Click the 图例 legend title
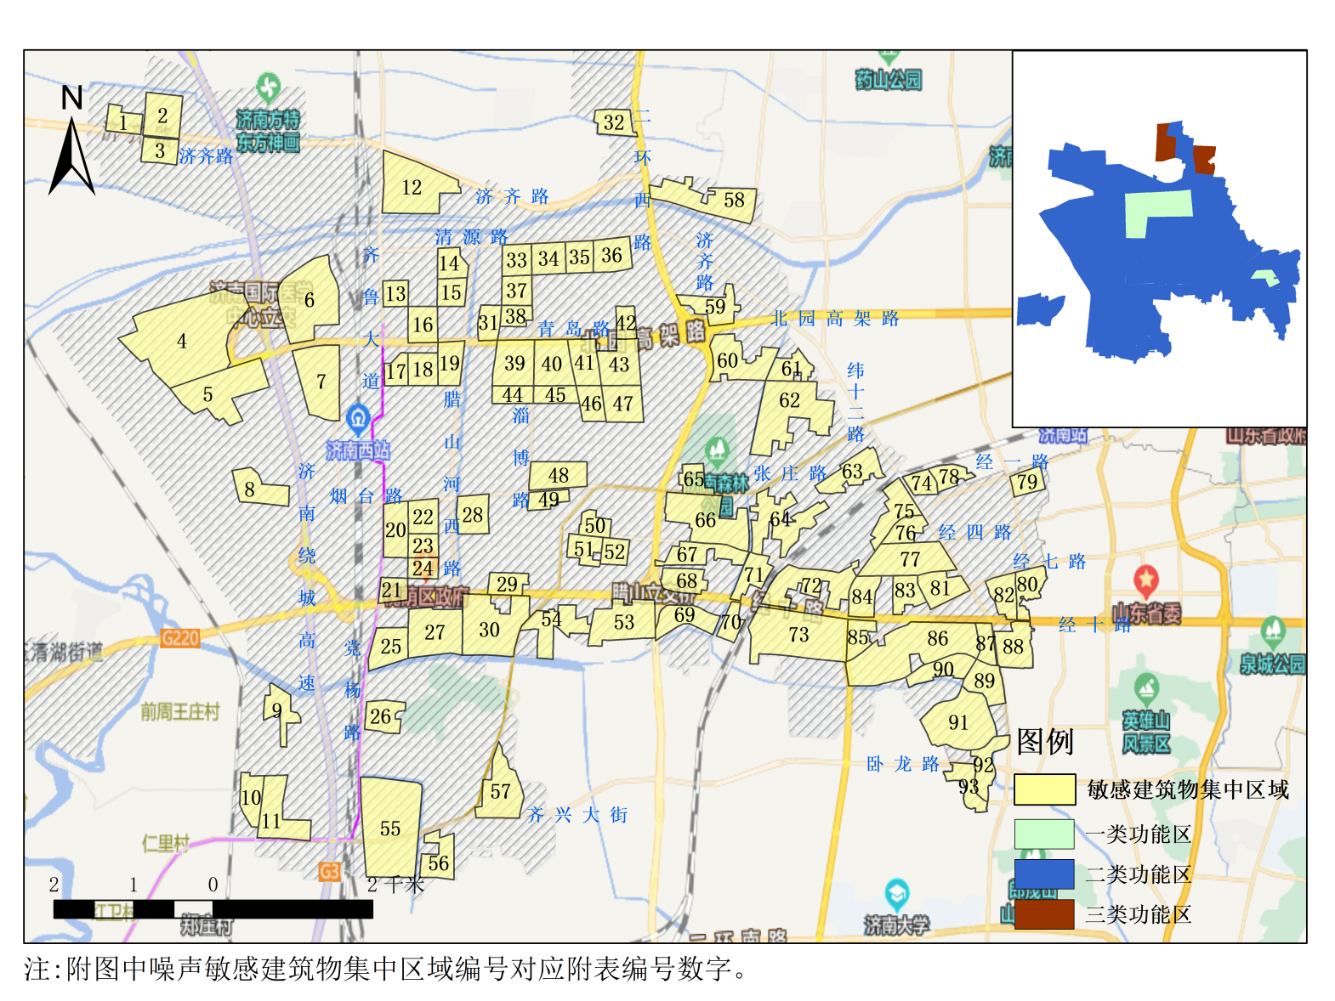The width and height of the screenshot is (1335, 1001). (x=1045, y=742)
